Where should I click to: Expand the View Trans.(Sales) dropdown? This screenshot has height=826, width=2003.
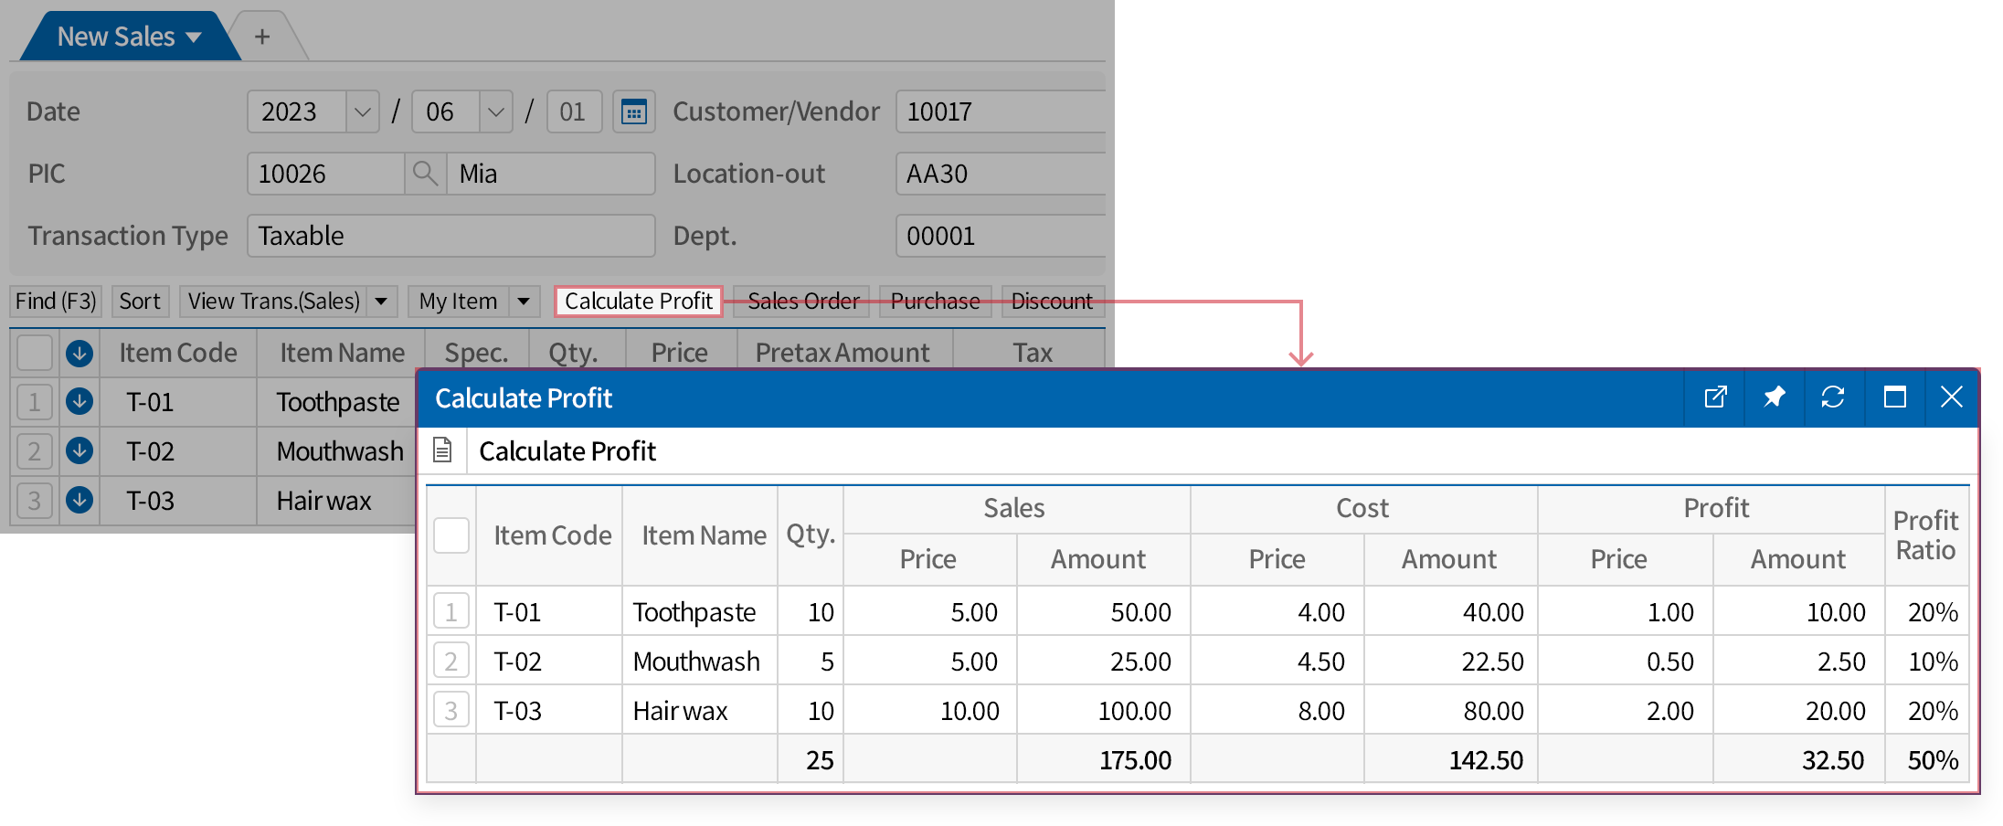(380, 301)
